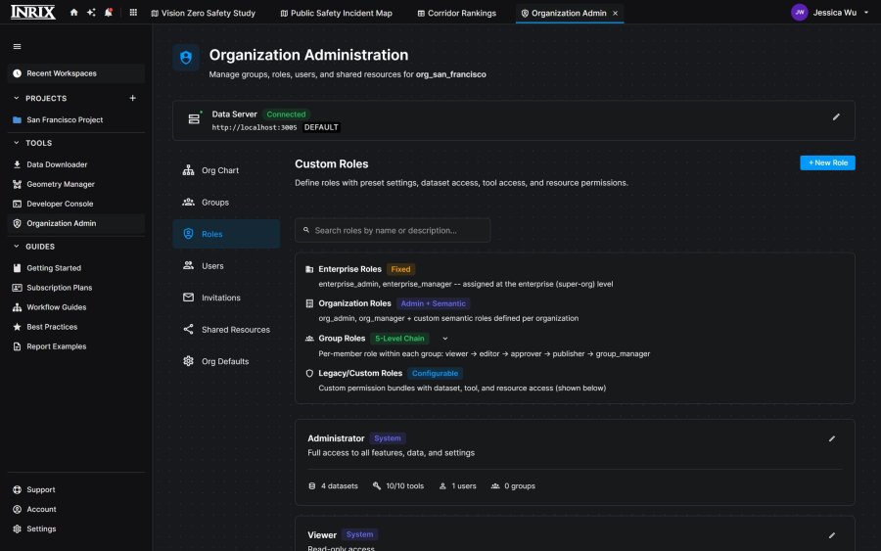This screenshot has width=881, height=551.
Task: Collapse the GUIDES section
Action: (x=17, y=246)
